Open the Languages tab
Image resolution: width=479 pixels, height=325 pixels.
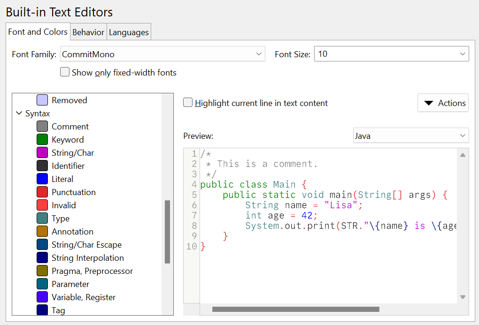[x=129, y=32]
